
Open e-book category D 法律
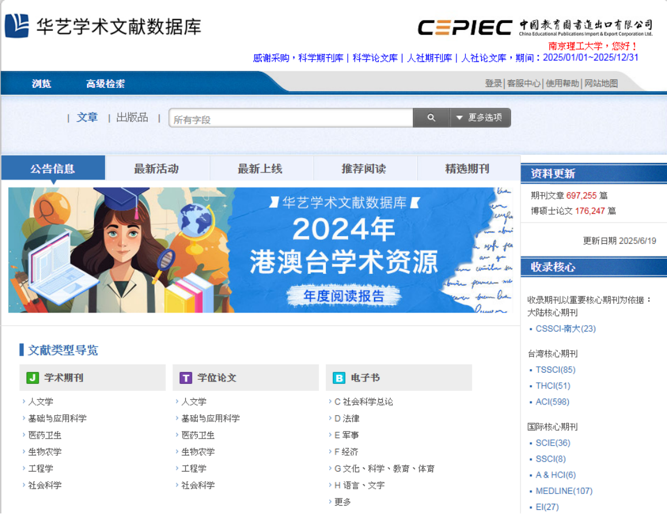tap(347, 418)
